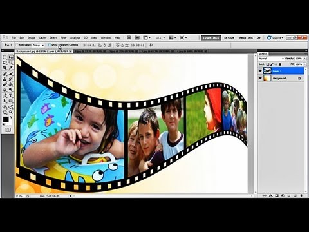Open the Layer menu
This screenshot has height=232, width=309.
[42, 37]
